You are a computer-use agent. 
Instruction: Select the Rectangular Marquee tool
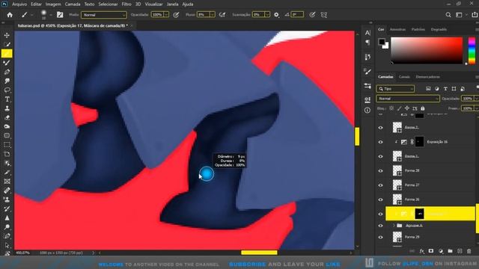tap(7, 145)
